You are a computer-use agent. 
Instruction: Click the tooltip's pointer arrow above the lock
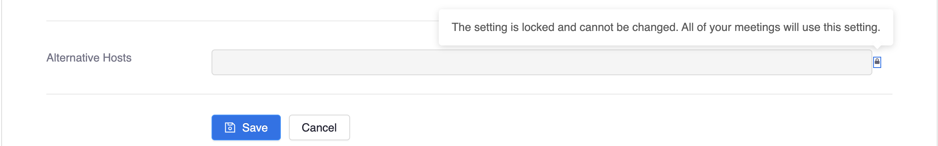pyautogui.click(x=877, y=47)
